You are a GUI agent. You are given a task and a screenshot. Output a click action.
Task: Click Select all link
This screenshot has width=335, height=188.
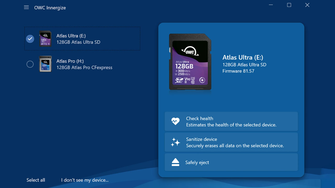point(36,180)
